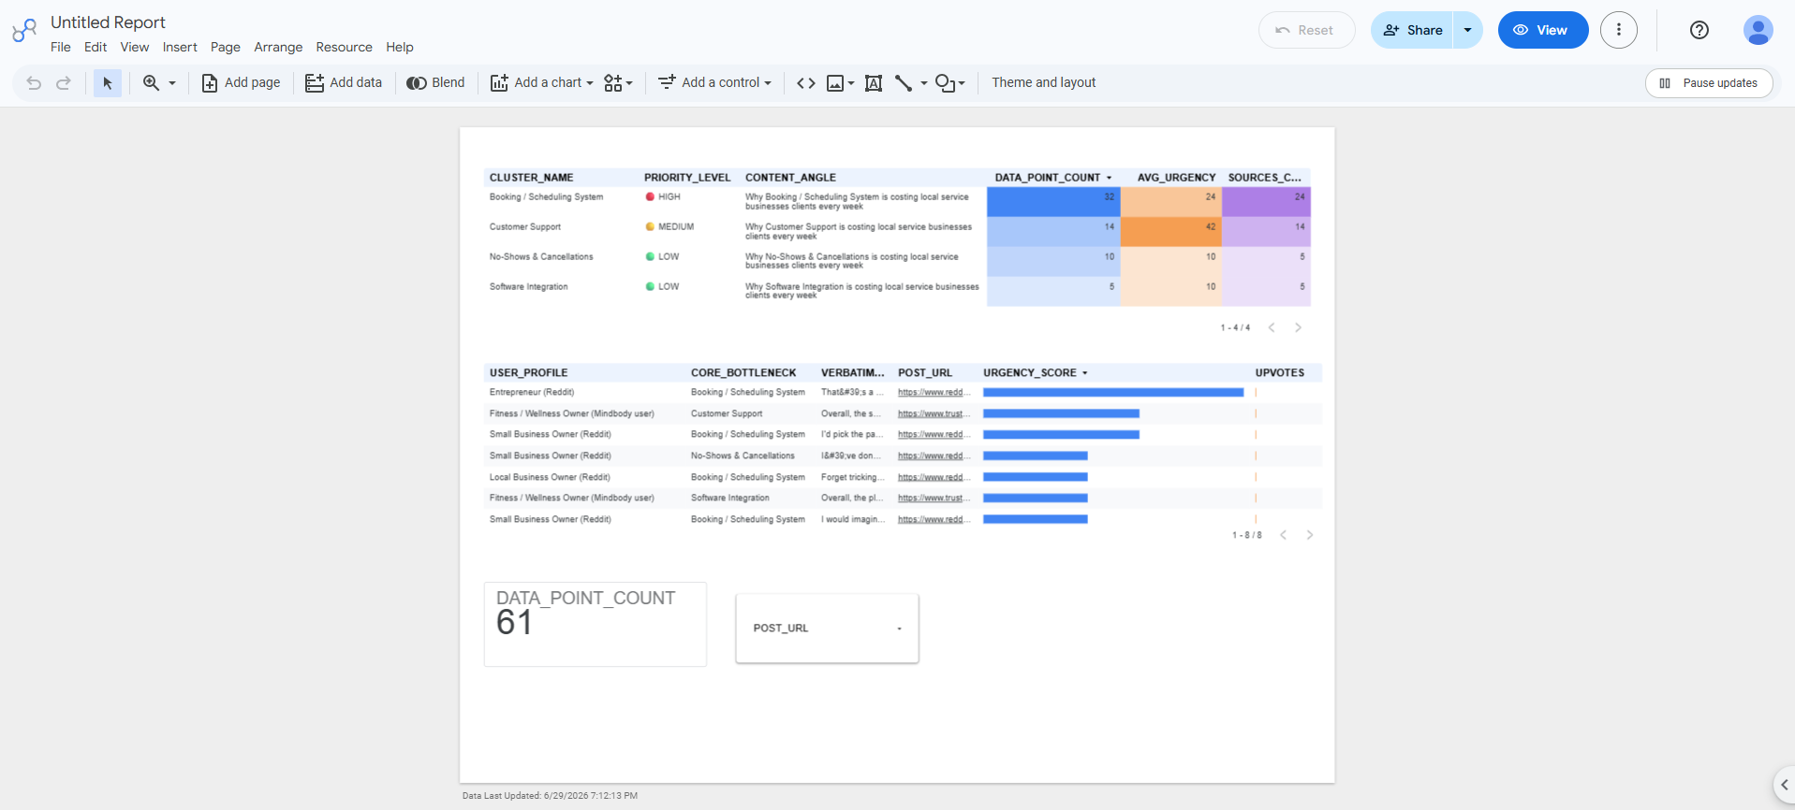
Task: Click the purple SOURCES cell showing 24
Action: [x=1266, y=202]
